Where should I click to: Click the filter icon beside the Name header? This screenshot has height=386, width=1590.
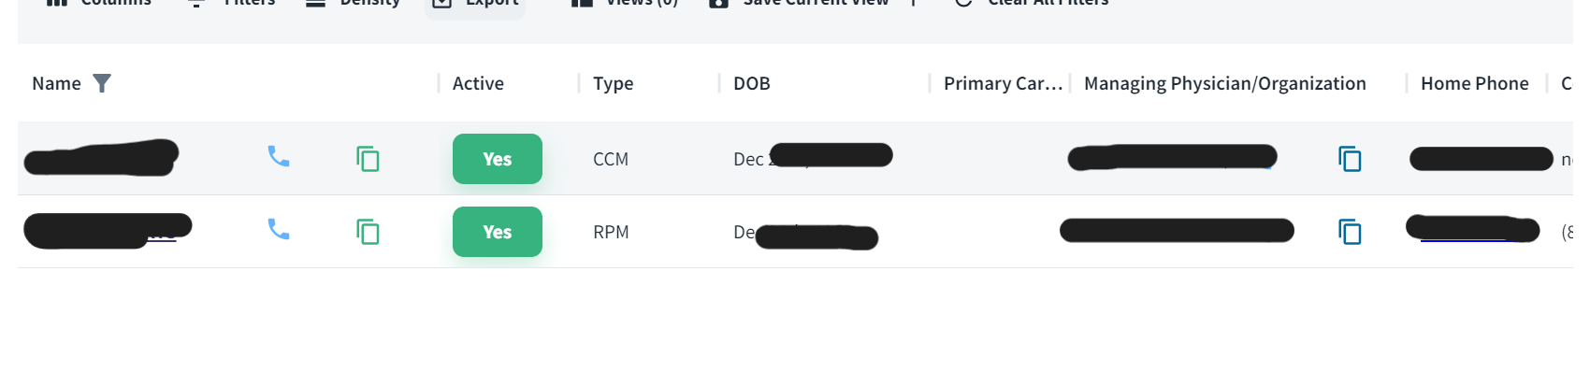coord(102,83)
